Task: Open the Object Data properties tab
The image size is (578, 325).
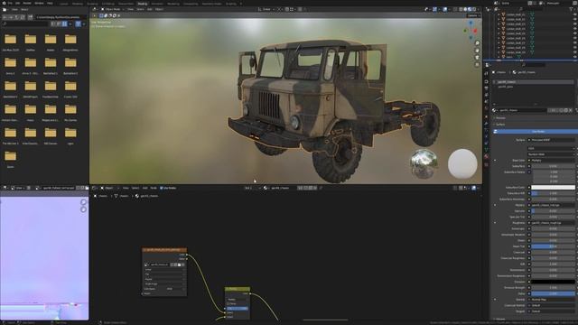Action: [487, 150]
